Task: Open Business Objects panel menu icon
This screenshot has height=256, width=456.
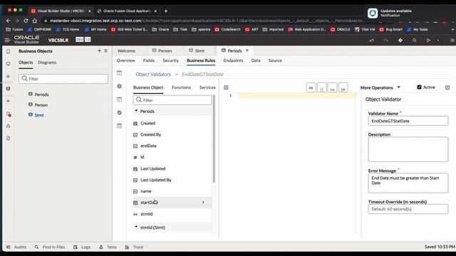Action: (106, 50)
